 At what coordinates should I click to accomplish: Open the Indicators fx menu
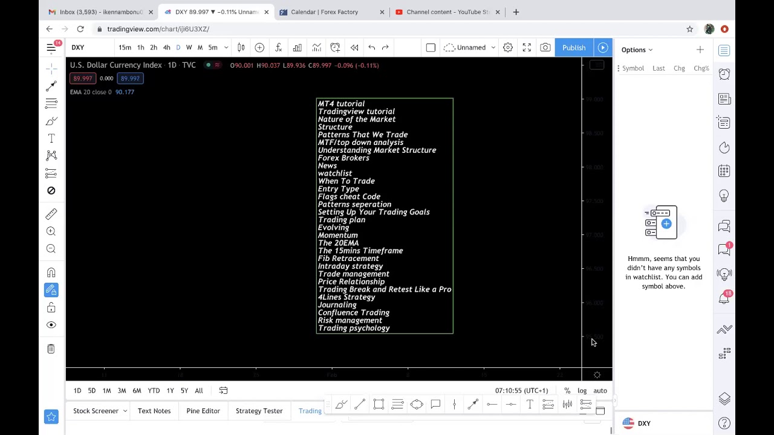pos(278,48)
